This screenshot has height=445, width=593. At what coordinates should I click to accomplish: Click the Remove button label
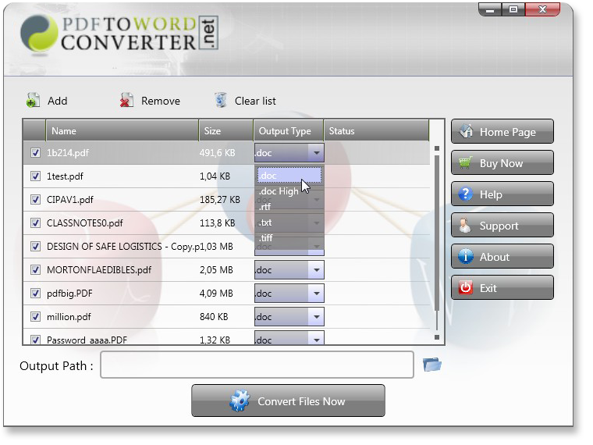(161, 101)
